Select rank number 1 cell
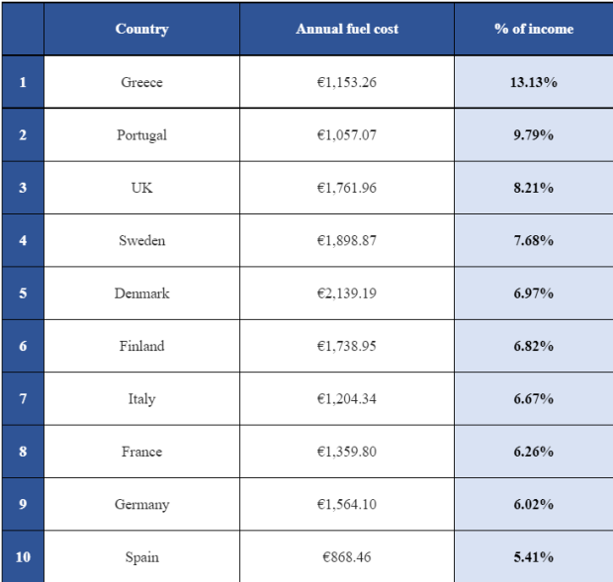The width and height of the screenshot is (613, 582). tap(23, 82)
